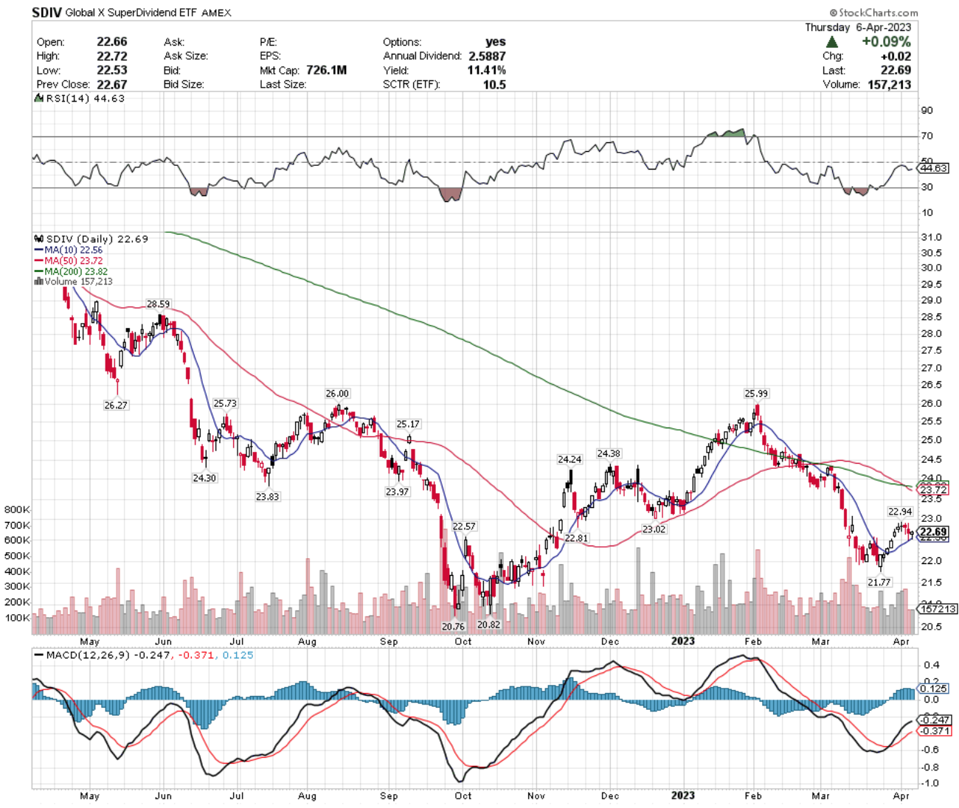Click the 25.73 price annotation

[225, 403]
